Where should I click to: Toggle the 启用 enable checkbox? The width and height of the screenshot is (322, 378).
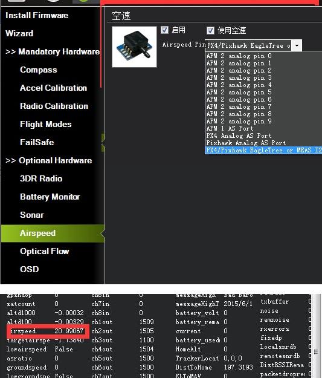point(164,30)
